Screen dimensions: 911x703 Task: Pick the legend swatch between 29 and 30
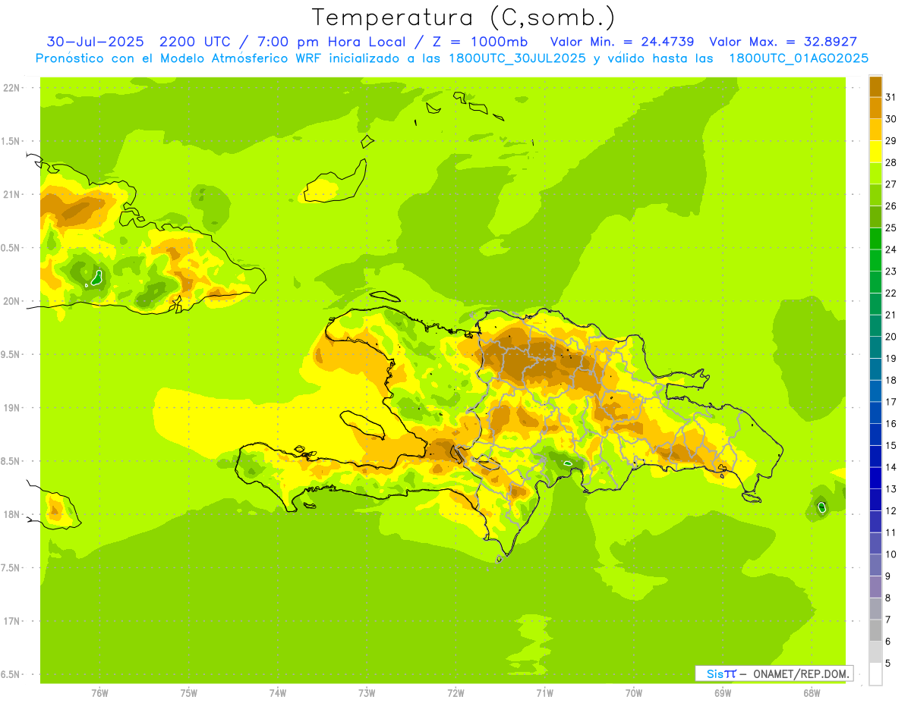click(x=875, y=130)
